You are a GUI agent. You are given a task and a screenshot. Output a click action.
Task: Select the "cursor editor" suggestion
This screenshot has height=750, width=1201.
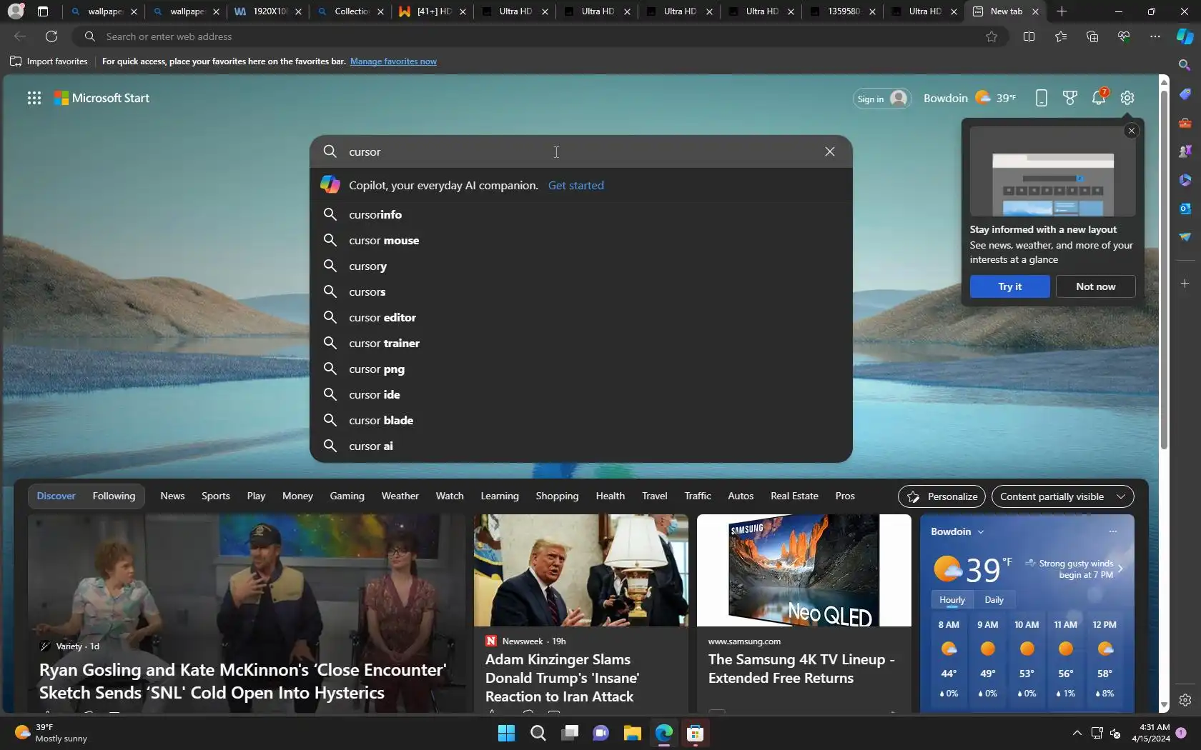click(x=580, y=317)
